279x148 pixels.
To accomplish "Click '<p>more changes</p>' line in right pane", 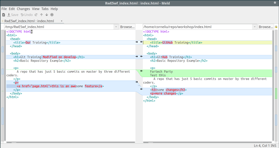I will point(166,93).
